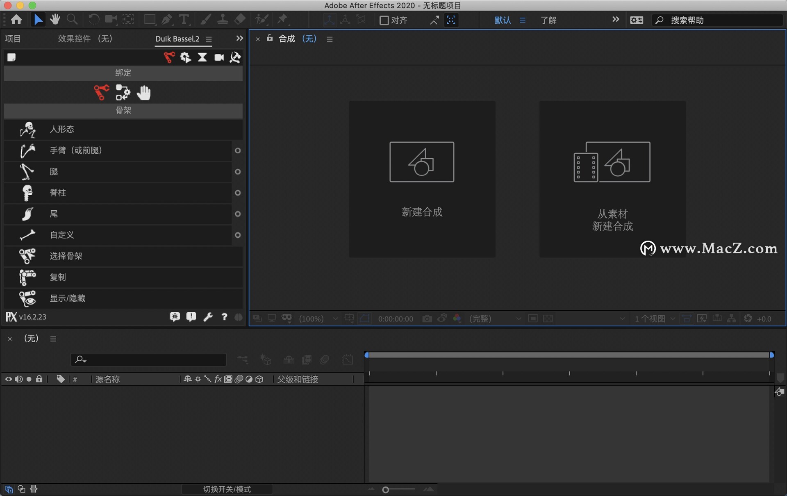Click Duik controllers hand icon under 绑定
Screen dimensions: 787x496
pyautogui.click(x=144, y=93)
